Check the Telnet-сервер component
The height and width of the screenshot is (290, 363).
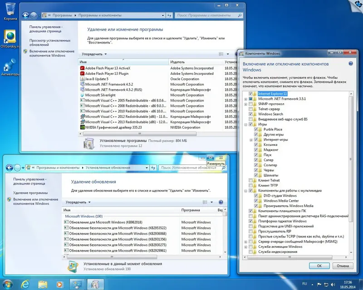[250, 109]
